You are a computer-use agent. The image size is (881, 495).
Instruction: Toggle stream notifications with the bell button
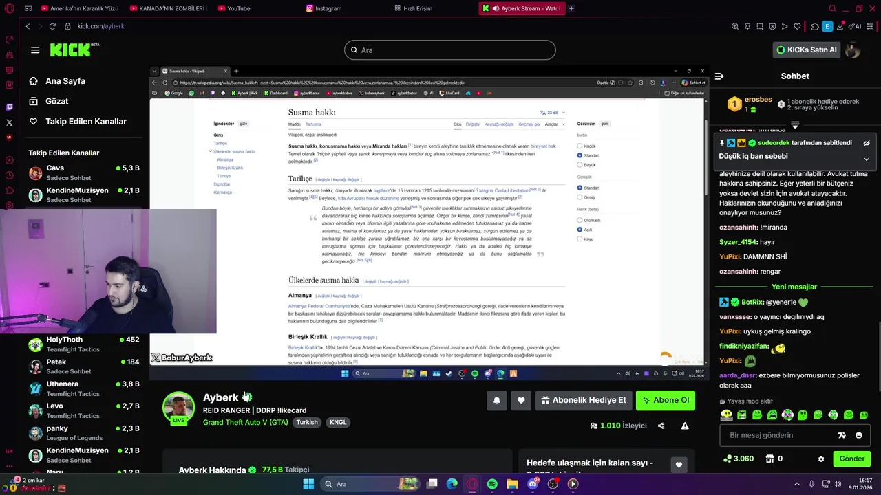[497, 400]
